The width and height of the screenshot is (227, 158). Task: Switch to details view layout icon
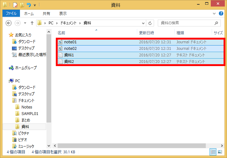click(x=213, y=152)
